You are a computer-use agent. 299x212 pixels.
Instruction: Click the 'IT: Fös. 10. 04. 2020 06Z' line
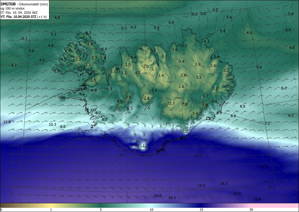point(19,13)
